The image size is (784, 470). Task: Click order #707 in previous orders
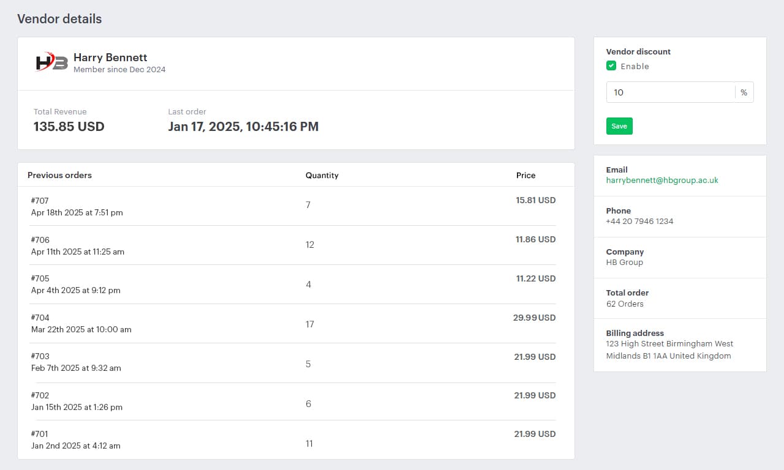(40, 201)
